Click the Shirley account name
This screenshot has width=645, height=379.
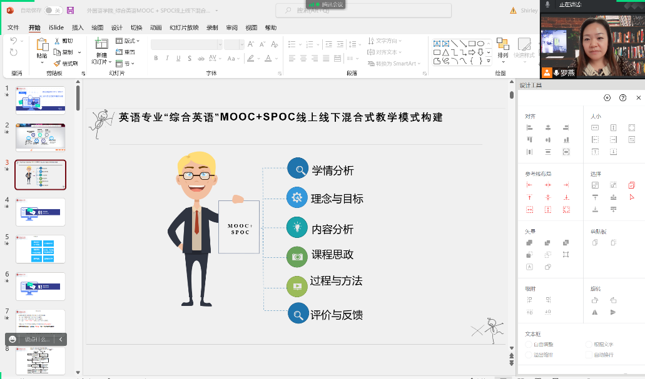tap(529, 11)
